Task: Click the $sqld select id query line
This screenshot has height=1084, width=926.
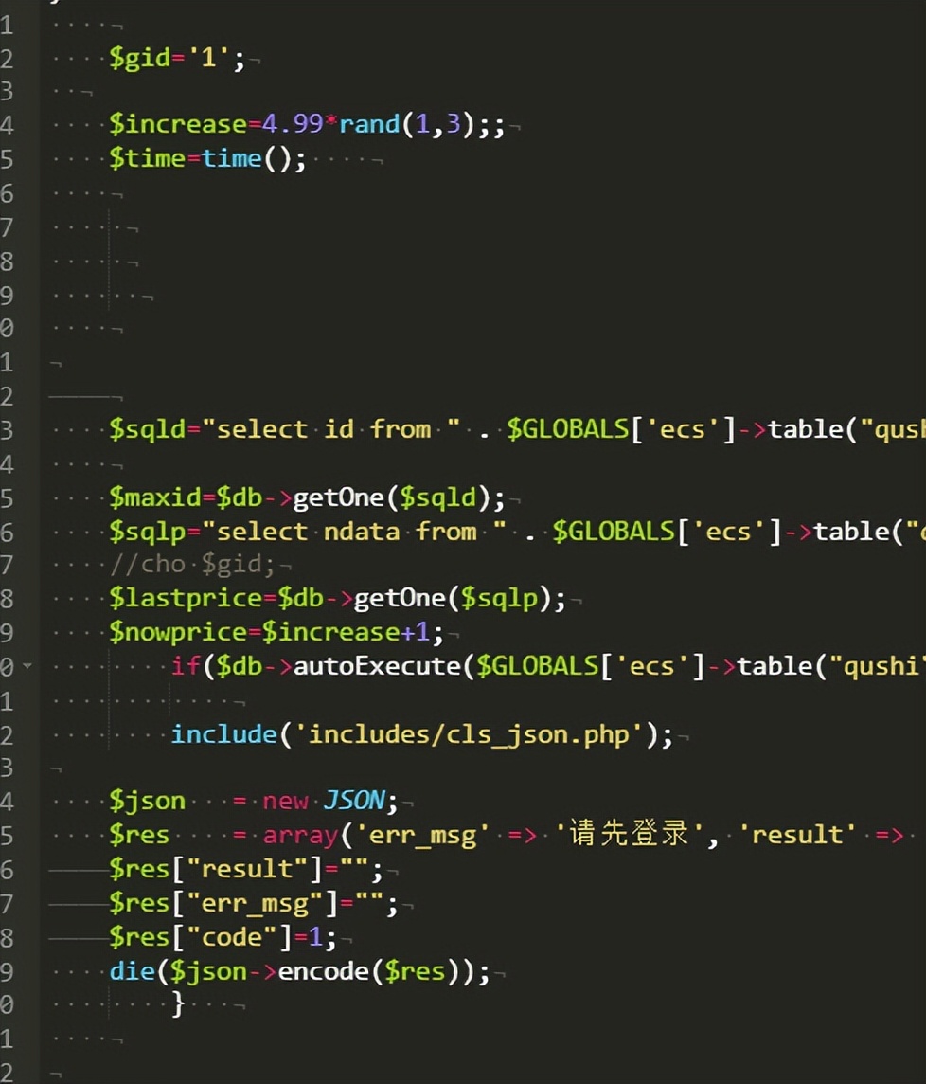Action: coord(518,429)
